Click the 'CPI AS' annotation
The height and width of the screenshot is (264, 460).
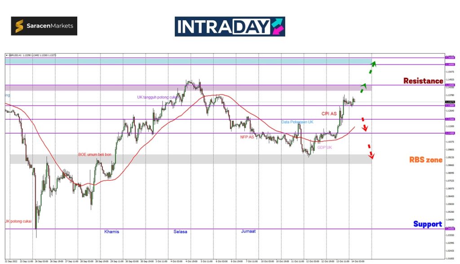[x=329, y=114]
